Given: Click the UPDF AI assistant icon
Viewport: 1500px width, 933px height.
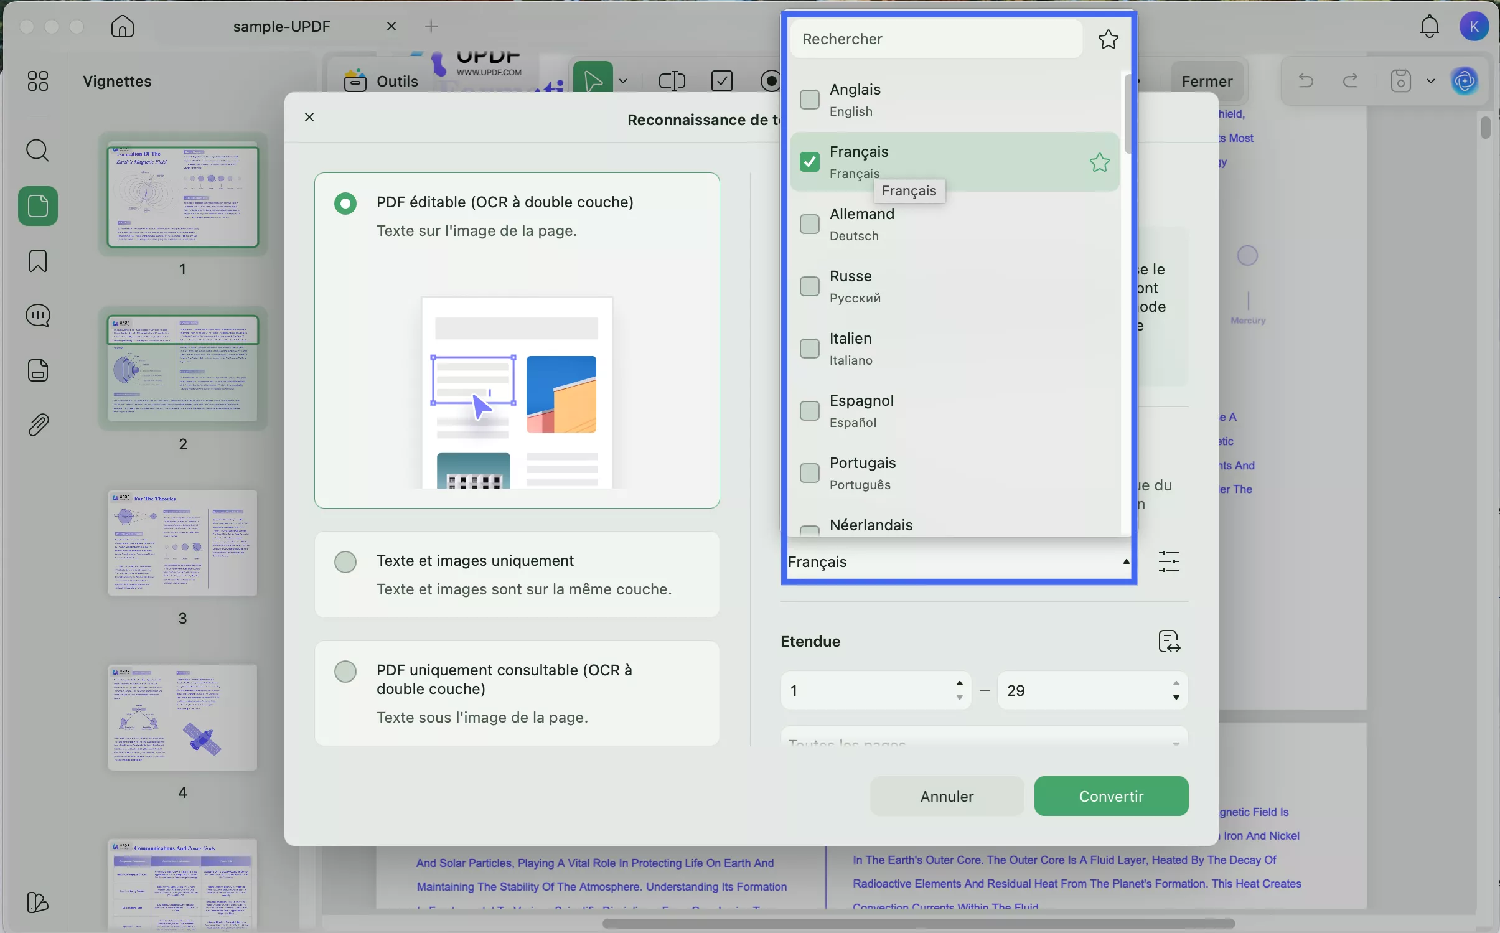Looking at the screenshot, I should pyautogui.click(x=1465, y=81).
